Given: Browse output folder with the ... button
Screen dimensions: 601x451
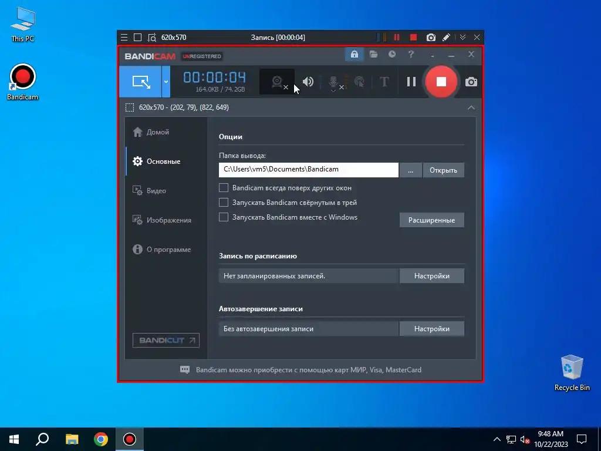Looking at the screenshot, I should [x=410, y=170].
